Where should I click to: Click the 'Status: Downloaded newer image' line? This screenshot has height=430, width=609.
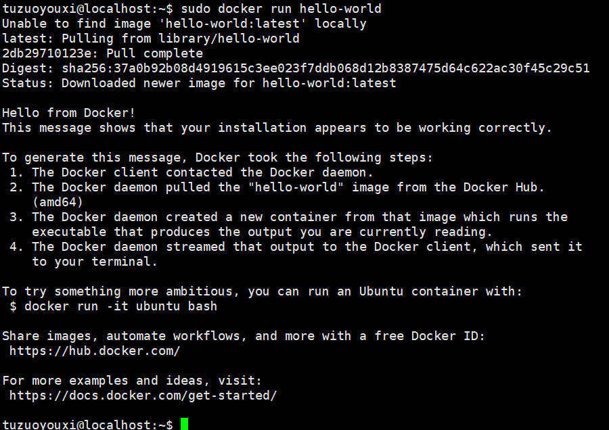[x=199, y=83]
